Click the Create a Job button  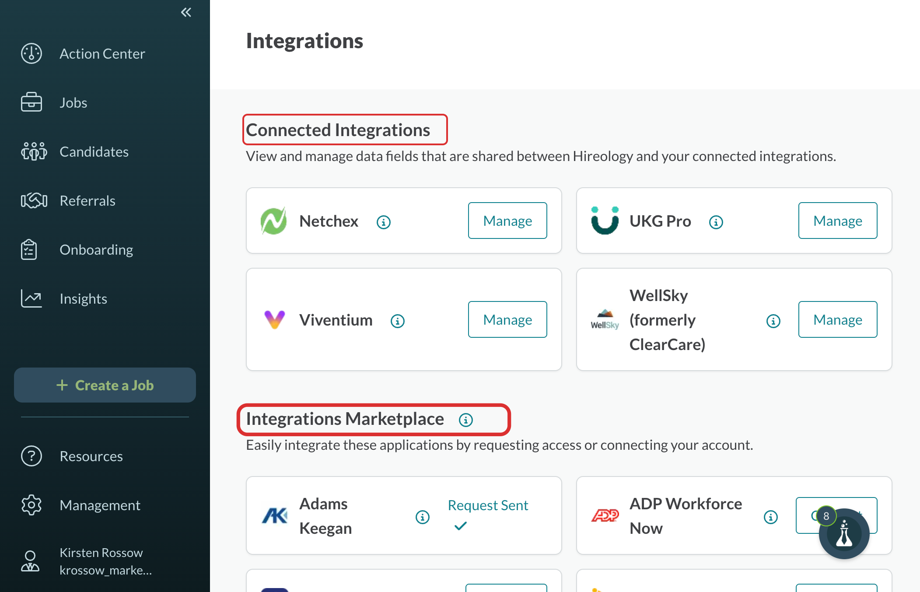105,385
